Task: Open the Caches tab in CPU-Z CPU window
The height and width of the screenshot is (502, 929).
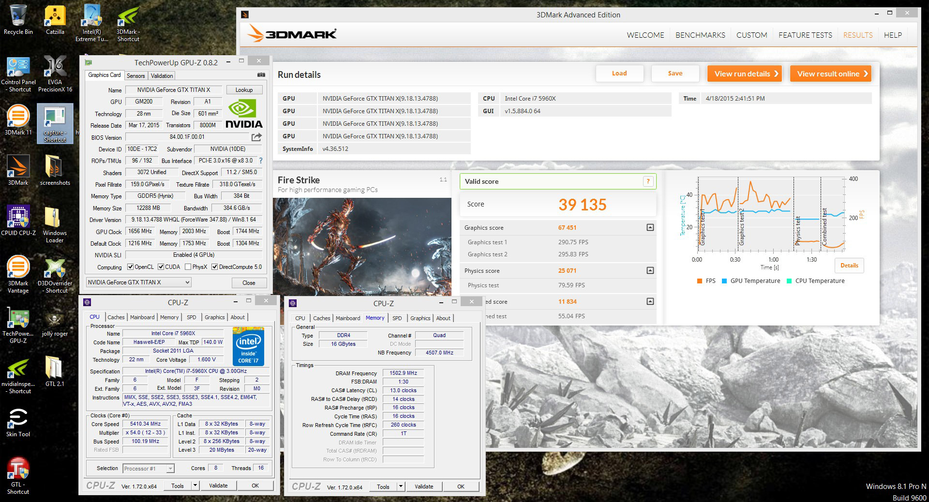Action: click(x=116, y=317)
